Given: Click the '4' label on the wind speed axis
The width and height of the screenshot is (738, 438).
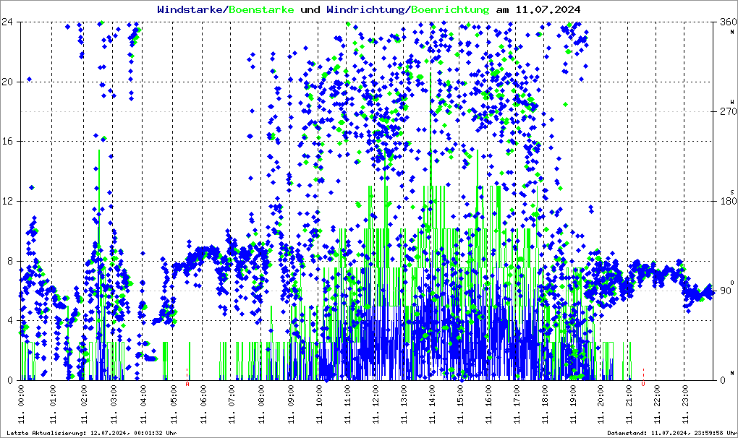Looking at the screenshot, I should tap(10, 320).
